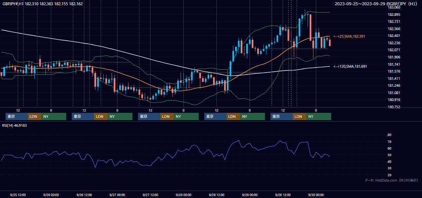Select the 9/29 12:00 time label
422x198 pixels.
pyautogui.click(x=283, y=195)
